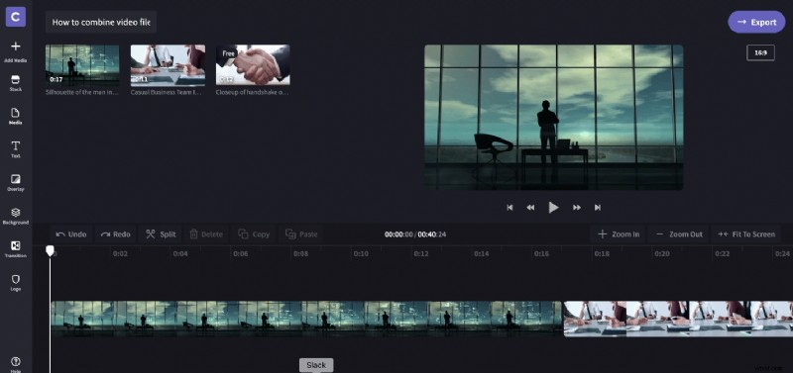Click the caption 'Closeup of handshake o...'
The image size is (793, 373).
(x=253, y=92)
